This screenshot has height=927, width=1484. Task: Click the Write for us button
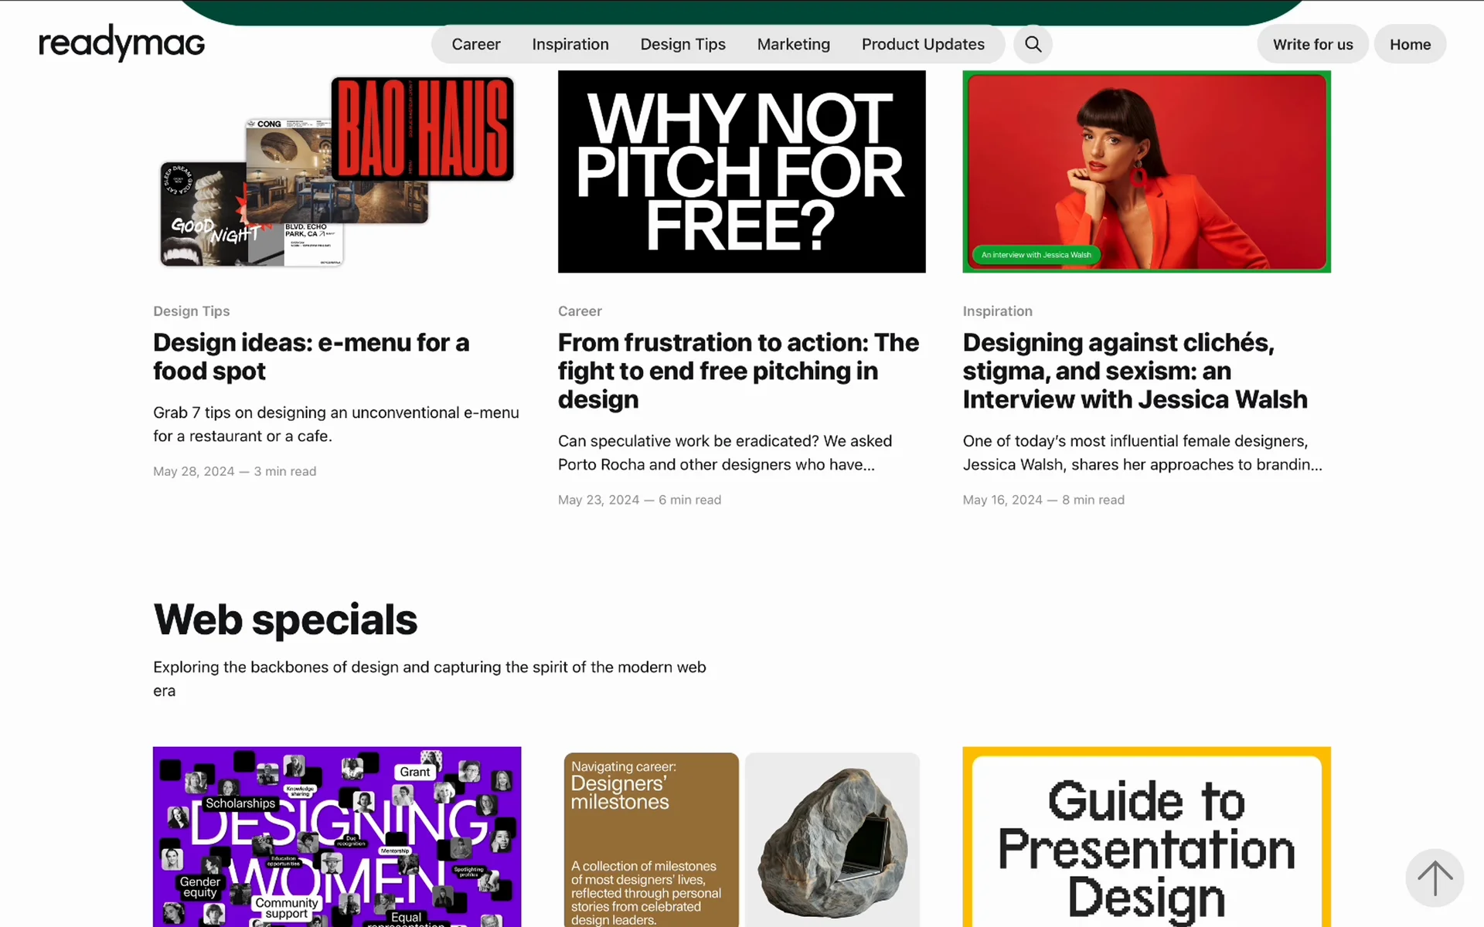point(1312,44)
